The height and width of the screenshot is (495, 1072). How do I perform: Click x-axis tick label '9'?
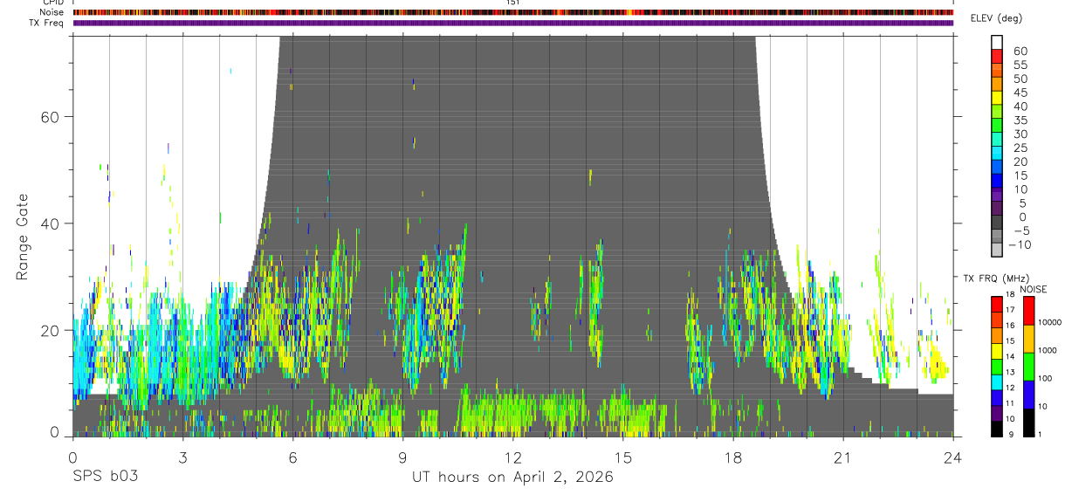(402, 457)
